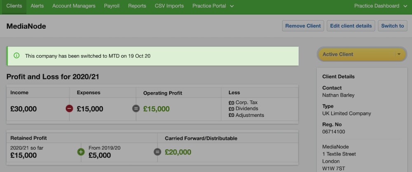Expand the Practice Portal menu

click(x=213, y=6)
